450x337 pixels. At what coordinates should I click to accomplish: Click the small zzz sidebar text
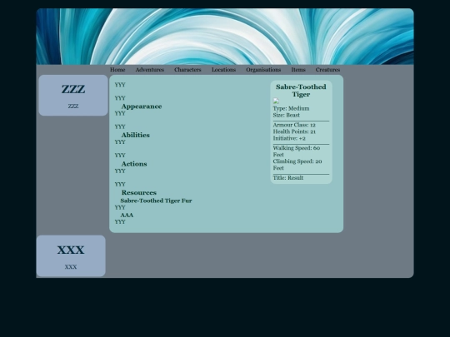[x=73, y=107]
